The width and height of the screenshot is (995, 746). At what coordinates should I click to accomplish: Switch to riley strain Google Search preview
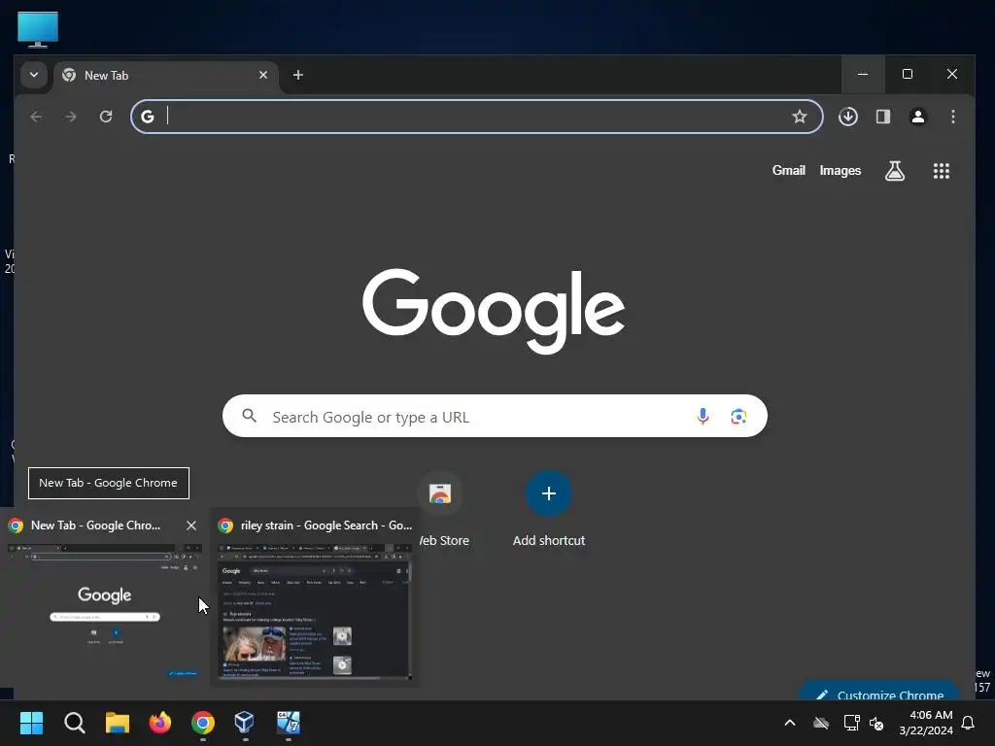pyautogui.click(x=315, y=597)
